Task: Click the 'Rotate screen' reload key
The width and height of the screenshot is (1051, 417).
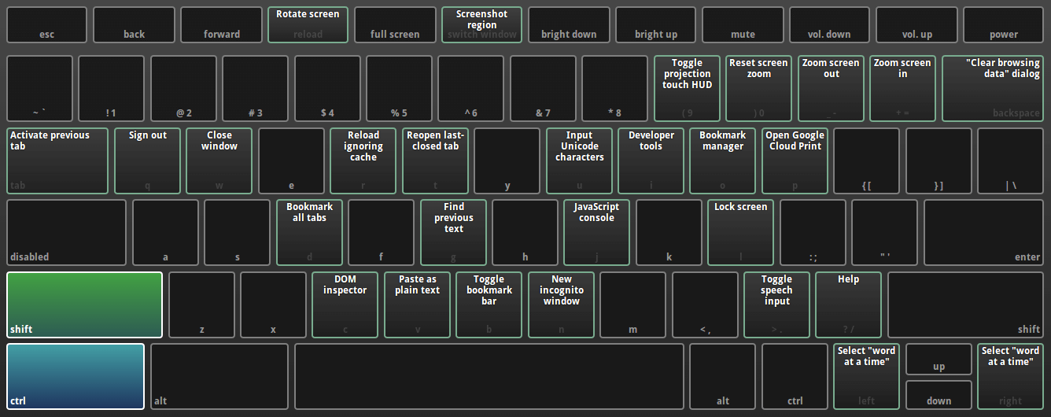Action: click(x=308, y=25)
